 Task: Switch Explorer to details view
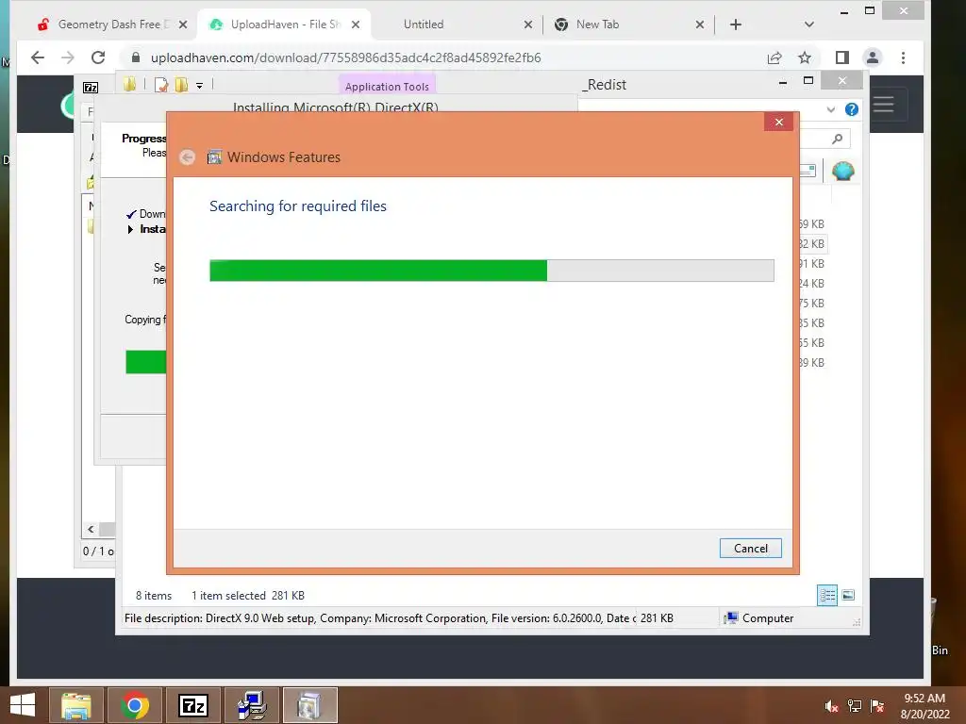click(827, 596)
